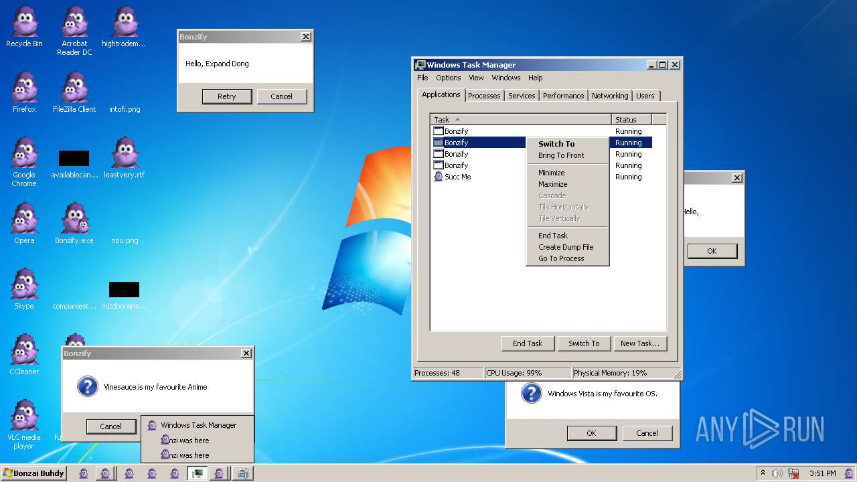Click the Bonzi icon right of the clock
857x482 pixels.
pos(848,473)
